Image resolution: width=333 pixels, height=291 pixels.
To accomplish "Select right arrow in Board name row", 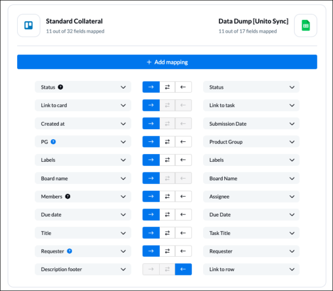I will click(x=151, y=178).
